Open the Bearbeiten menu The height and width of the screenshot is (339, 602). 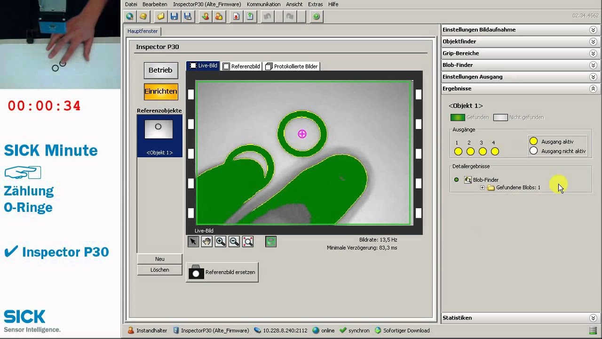point(155,4)
